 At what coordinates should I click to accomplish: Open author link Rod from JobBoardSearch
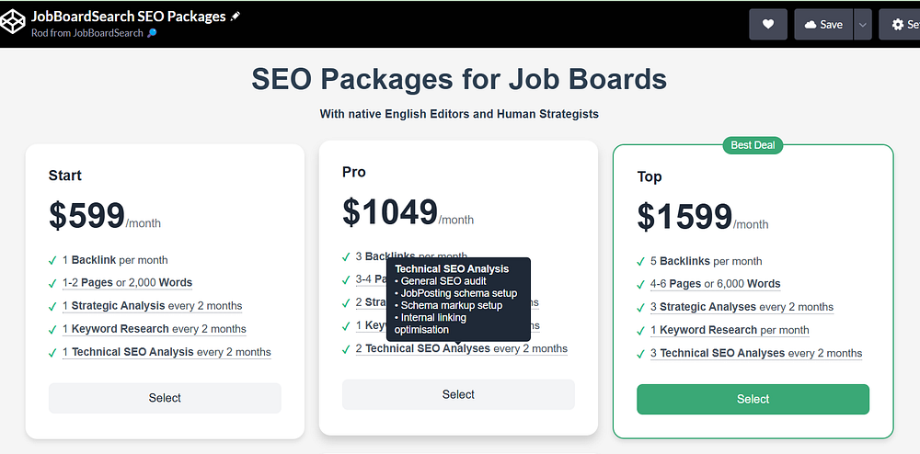pyautogui.click(x=87, y=33)
